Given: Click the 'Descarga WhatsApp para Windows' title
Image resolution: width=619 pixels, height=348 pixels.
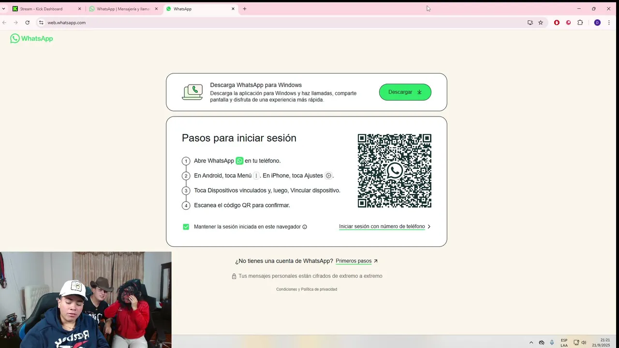Looking at the screenshot, I should point(256,85).
